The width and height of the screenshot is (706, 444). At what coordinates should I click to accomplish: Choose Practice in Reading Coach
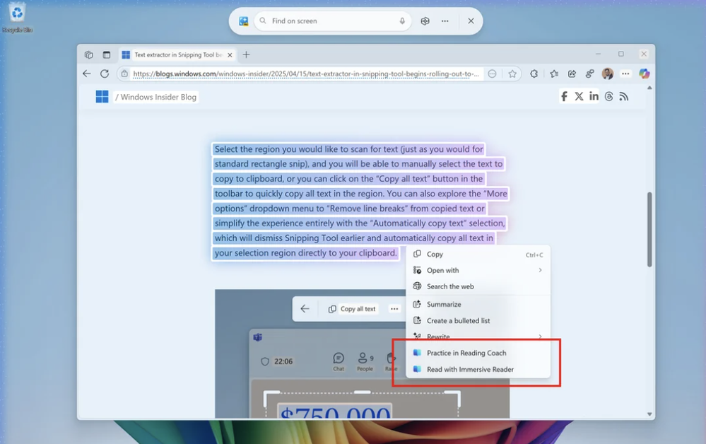pos(478,353)
